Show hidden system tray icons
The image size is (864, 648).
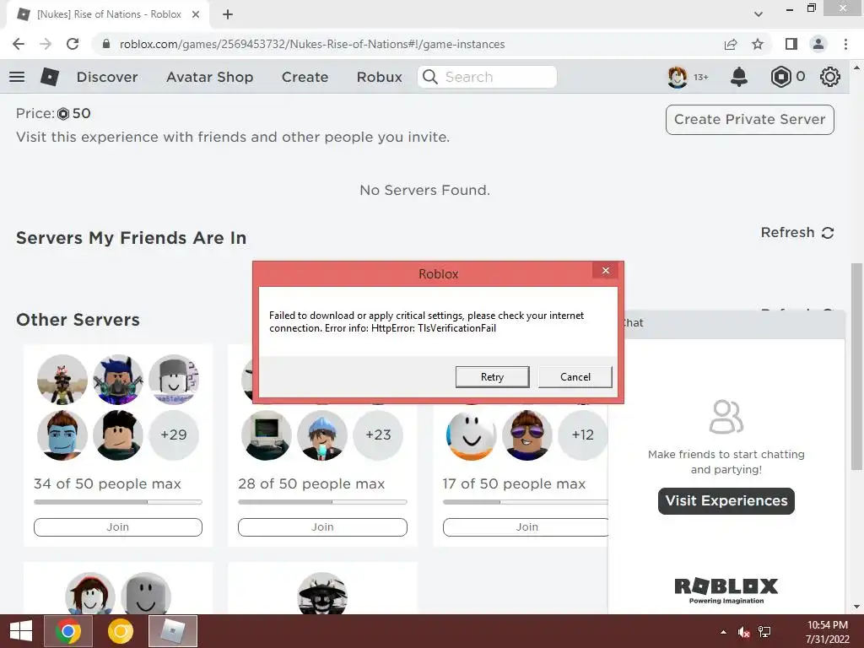pyautogui.click(x=723, y=632)
